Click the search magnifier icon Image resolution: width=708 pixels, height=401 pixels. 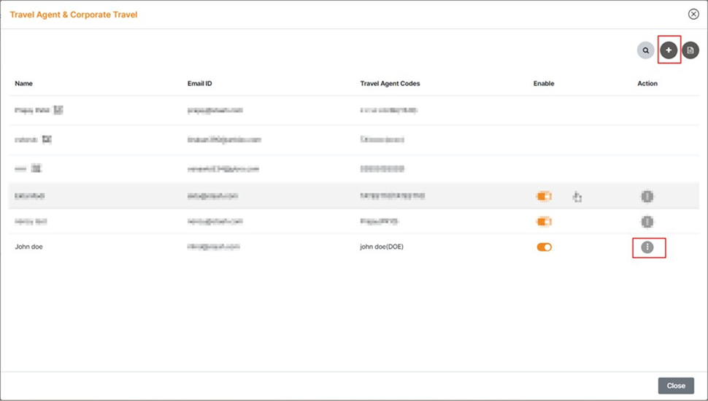pos(646,50)
